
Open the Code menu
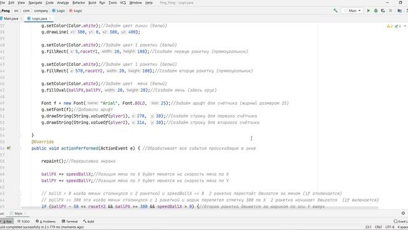(50, 3)
